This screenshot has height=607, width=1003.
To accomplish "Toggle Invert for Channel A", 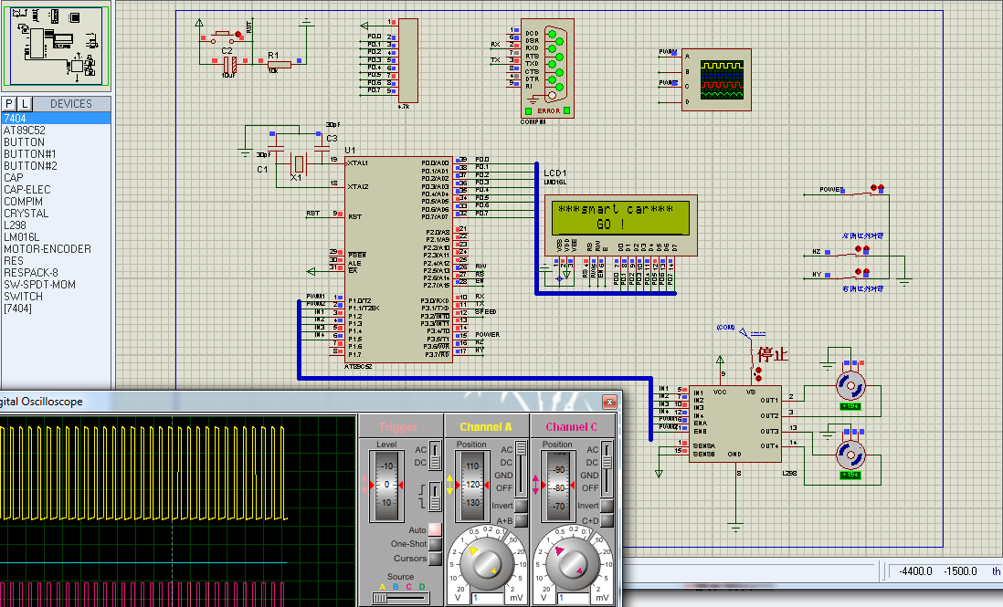I will [522, 506].
